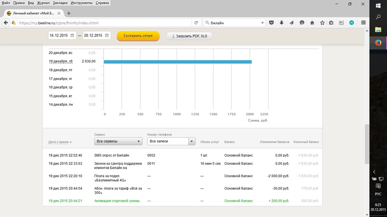Viewport: 387px width, 217px height.
Task: Bookmark this page with the star icon
Action: pyautogui.click(x=322, y=23)
